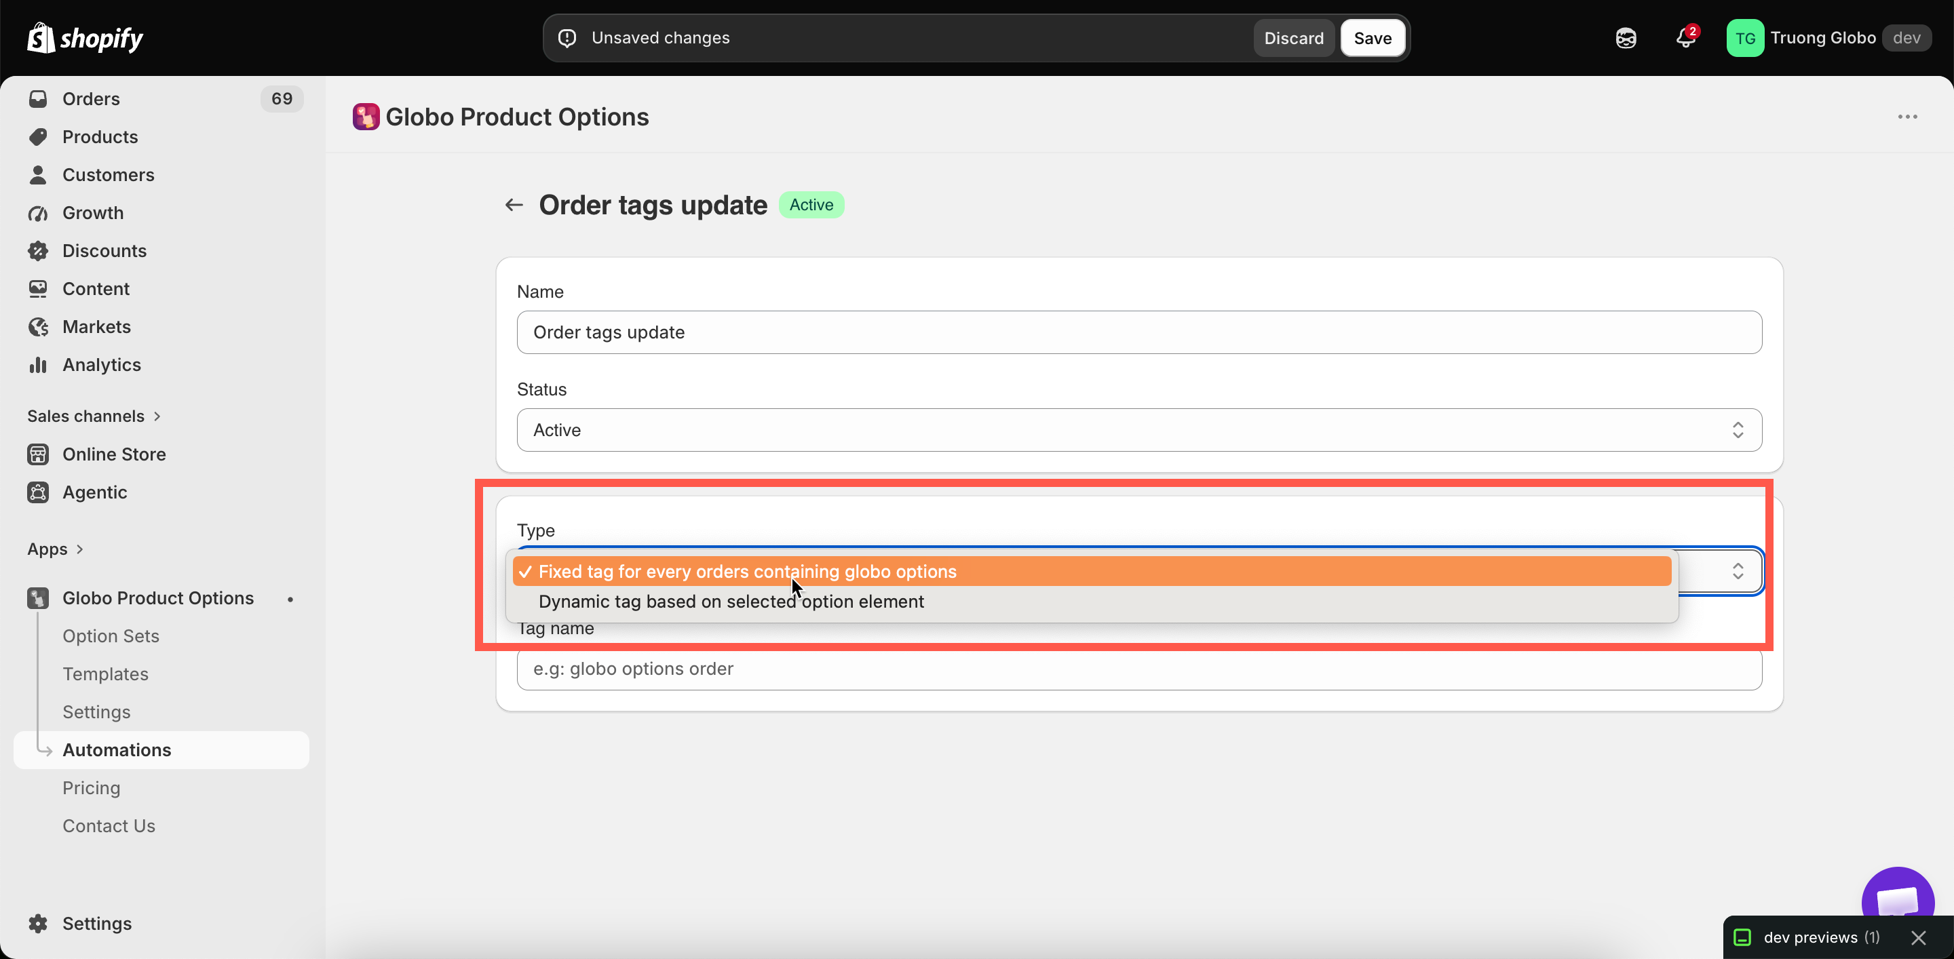Open the Sidekick assistant icon
1954x959 pixels.
click(x=1626, y=38)
